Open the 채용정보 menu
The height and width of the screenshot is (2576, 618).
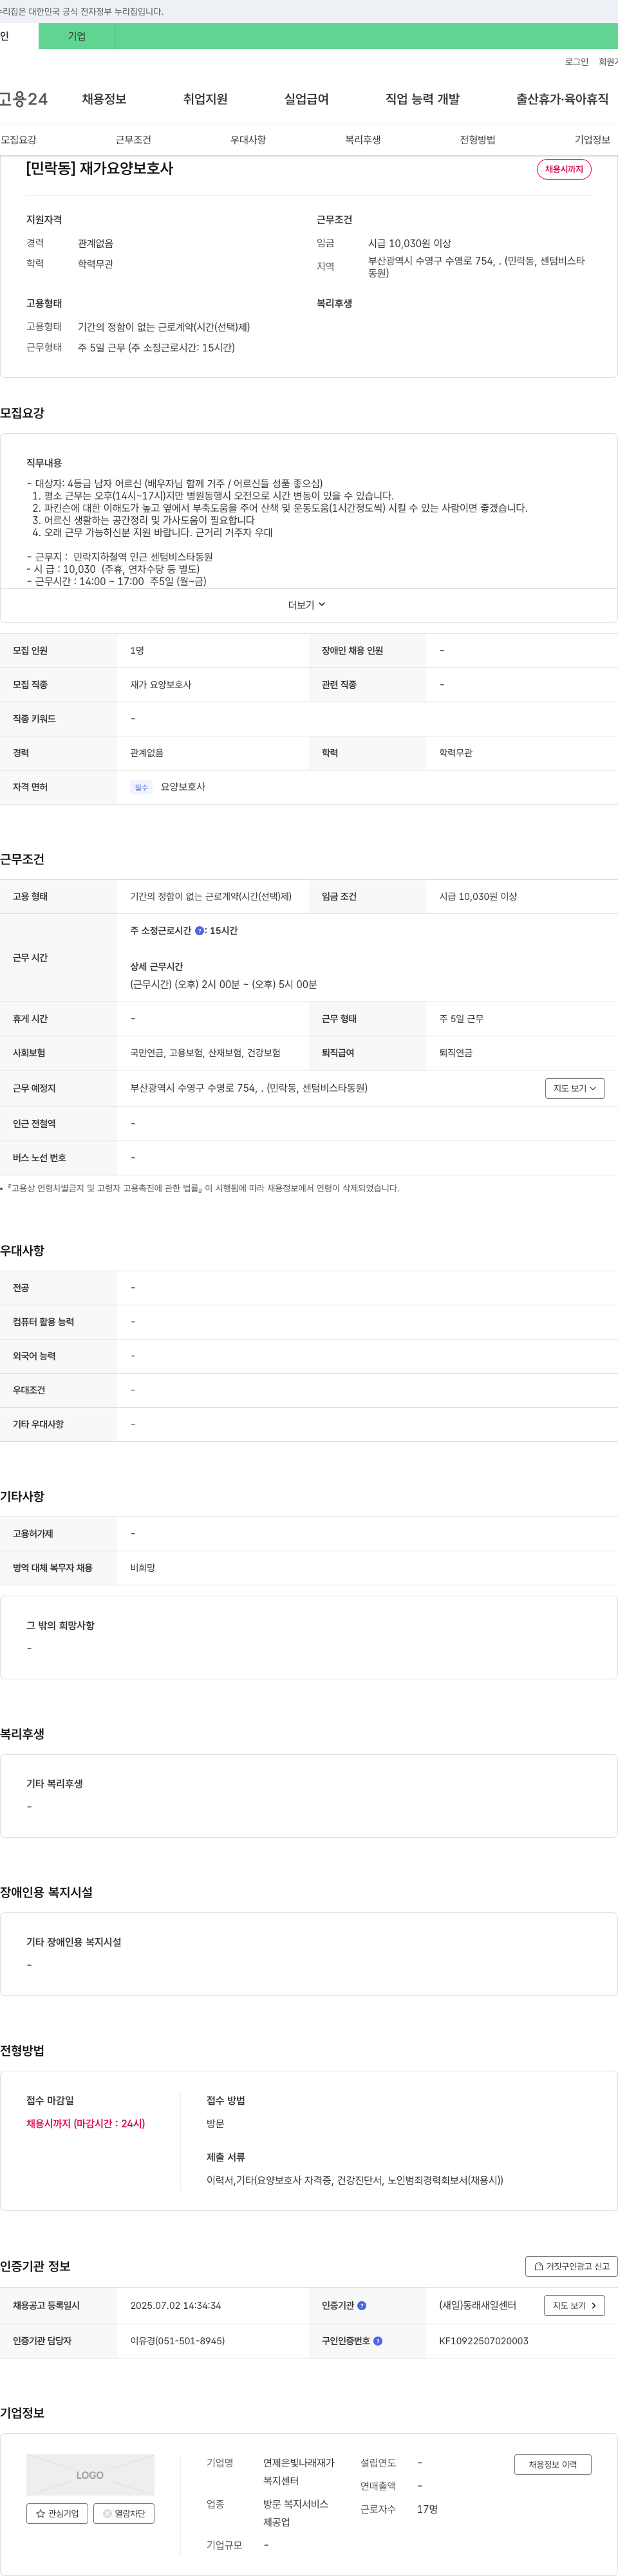104,99
